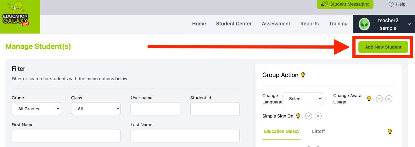The width and height of the screenshot is (415, 147).
Task: Click the Simple Sign On lightbulb hint
Action: pos(298,116)
